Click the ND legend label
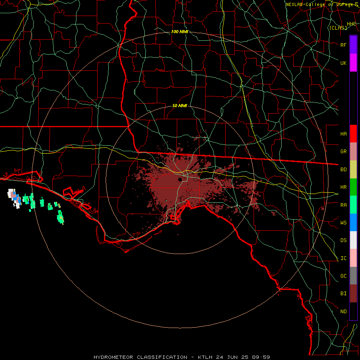 point(343,311)
